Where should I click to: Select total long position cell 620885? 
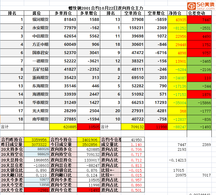pyautogui.click(x=63, y=127)
